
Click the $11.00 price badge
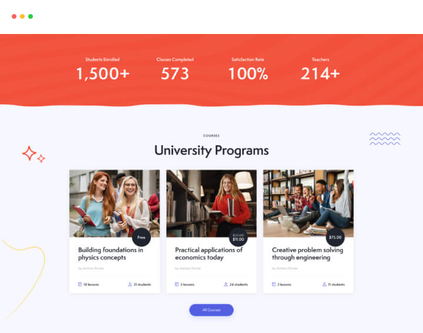pyautogui.click(x=238, y=237)
